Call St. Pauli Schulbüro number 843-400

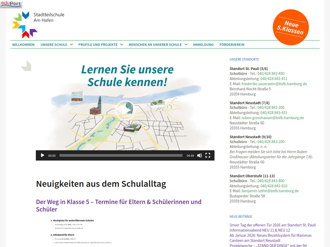tap(271, 74)
